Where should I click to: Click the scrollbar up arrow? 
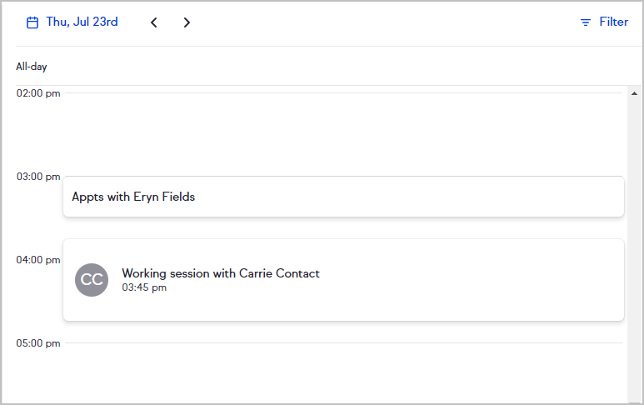coord(633,92)
